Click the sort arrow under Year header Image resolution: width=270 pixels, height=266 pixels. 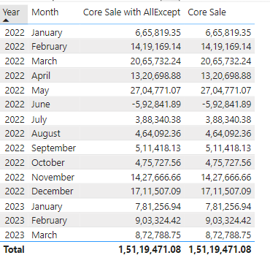tap(6, 20)
